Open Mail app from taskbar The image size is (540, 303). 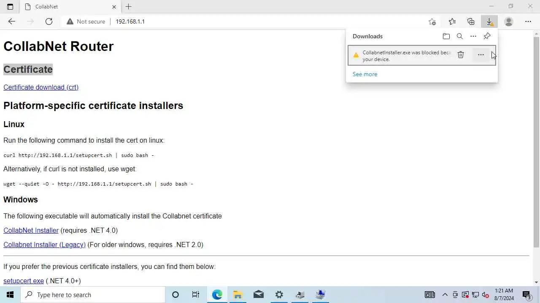(x=258, y=295)
